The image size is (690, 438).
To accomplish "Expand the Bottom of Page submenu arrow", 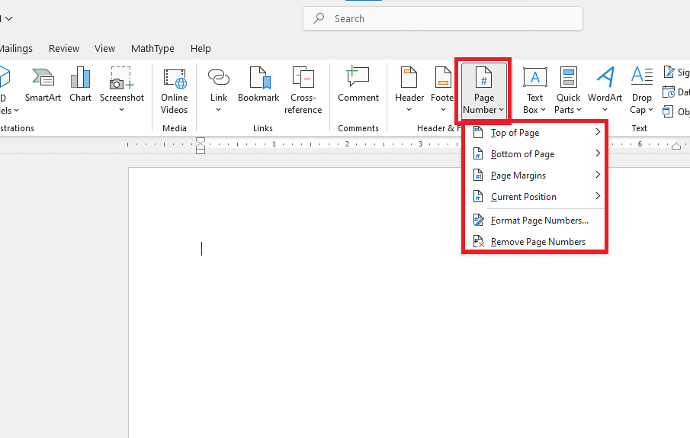I will pyautogui.click(x=598, y=153).
